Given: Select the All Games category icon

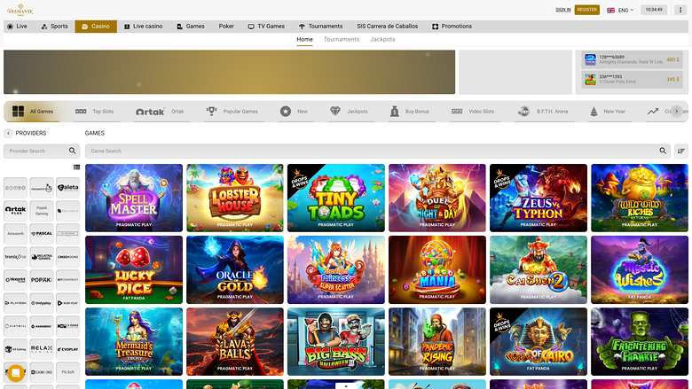Looking at the screenshot, I should click(x=18, y=112).
